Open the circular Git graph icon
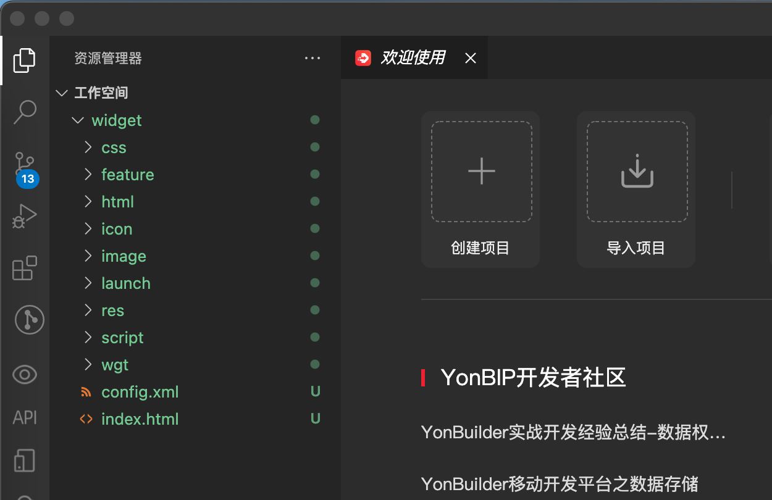772x500 pixels. pos(29,320)
